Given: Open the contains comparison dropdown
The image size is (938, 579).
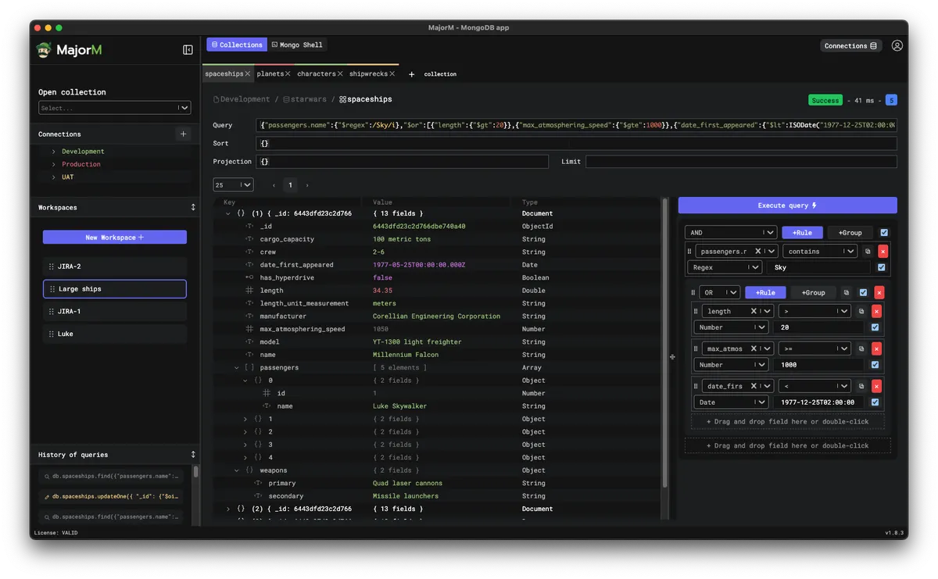Looking at the screenshot, I should click(819, 252).
